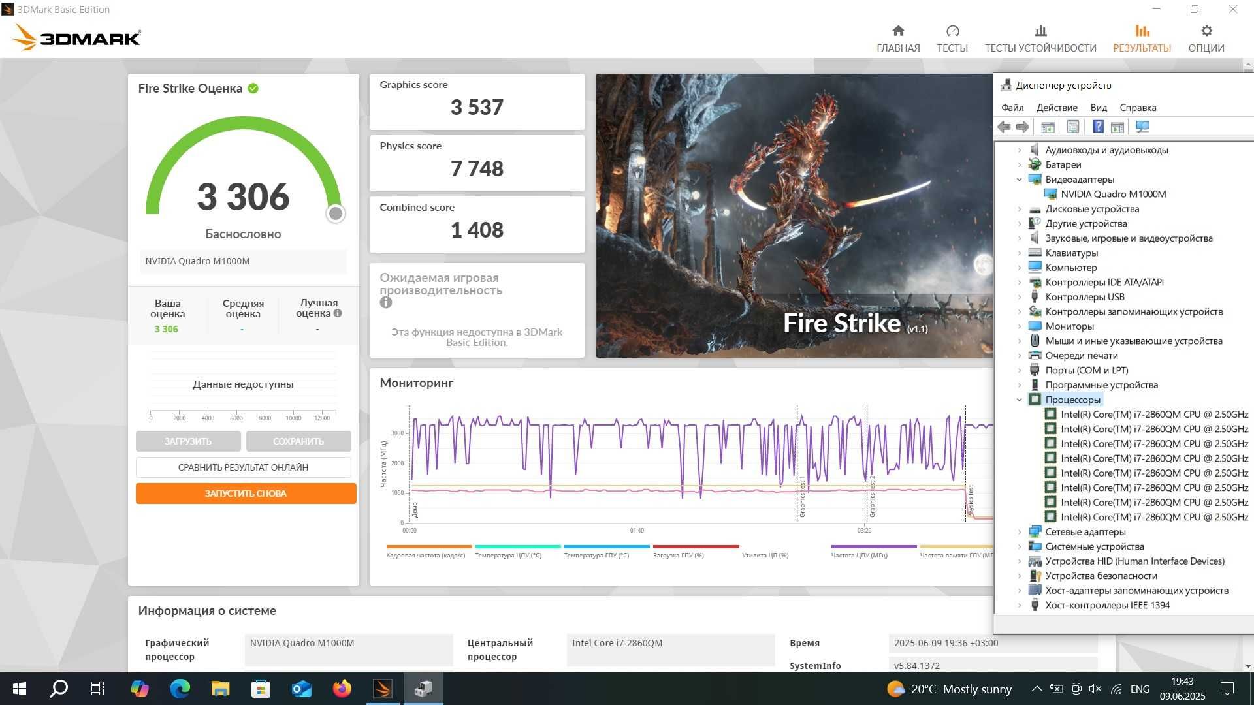
Task: Click Температура ЦПУ teal legend swatch
Action: pyautogui.click(x=518, y=546)
